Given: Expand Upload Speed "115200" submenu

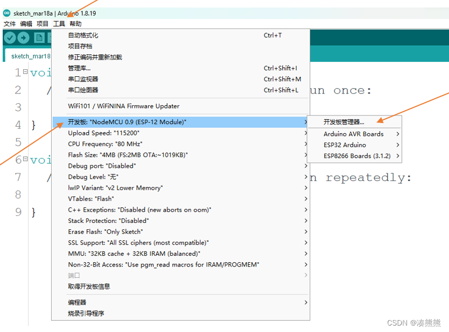Looking at the screenshot, I should coord(181,133).
